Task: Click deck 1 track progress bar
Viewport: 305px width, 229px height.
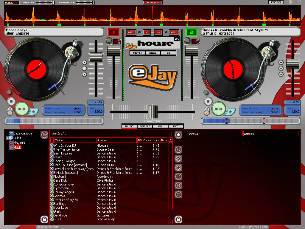Action: pyautogui.click(x=54, y=121)
